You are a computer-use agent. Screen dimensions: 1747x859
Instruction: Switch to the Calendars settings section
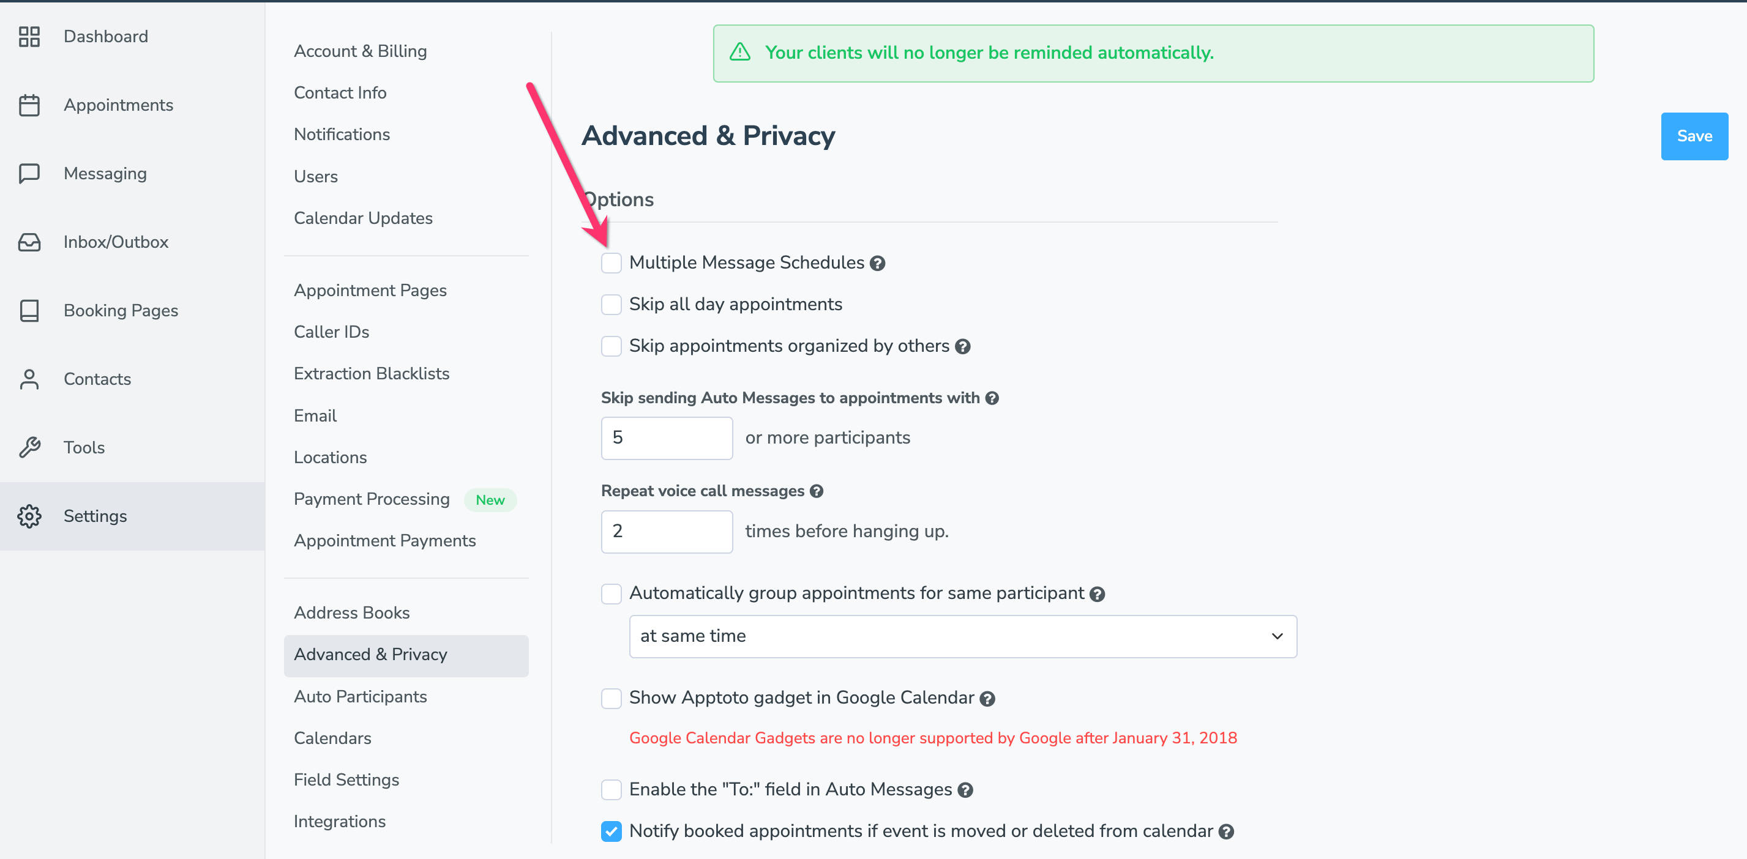332,738
